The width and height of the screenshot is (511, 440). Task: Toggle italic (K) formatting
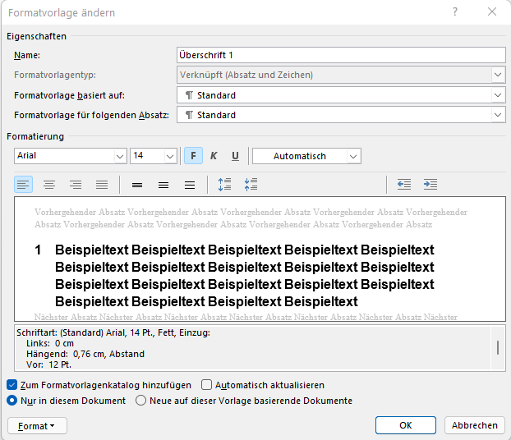[214, 156]
